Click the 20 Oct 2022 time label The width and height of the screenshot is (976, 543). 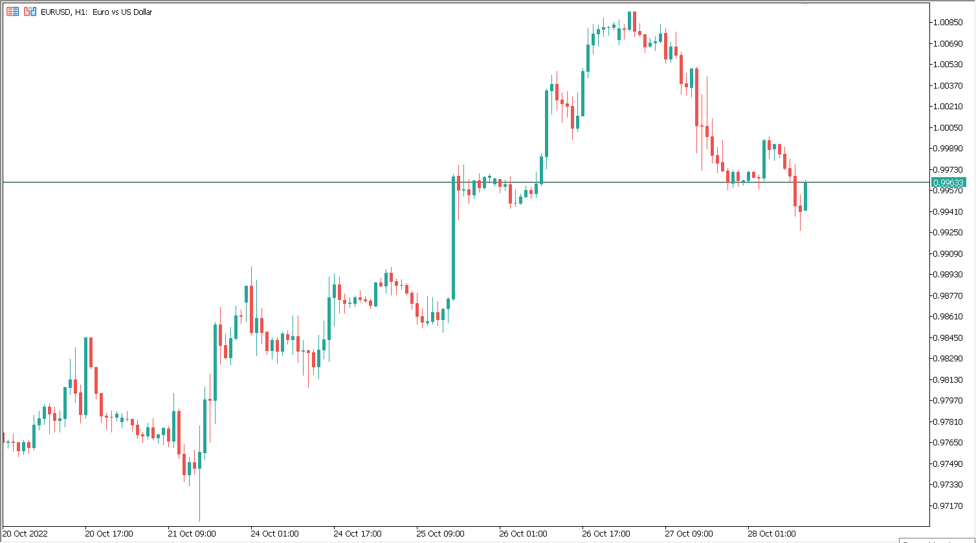coord(25,534)
